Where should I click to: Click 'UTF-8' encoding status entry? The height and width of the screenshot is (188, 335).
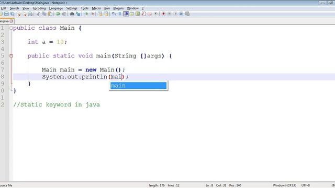point(306,185)
